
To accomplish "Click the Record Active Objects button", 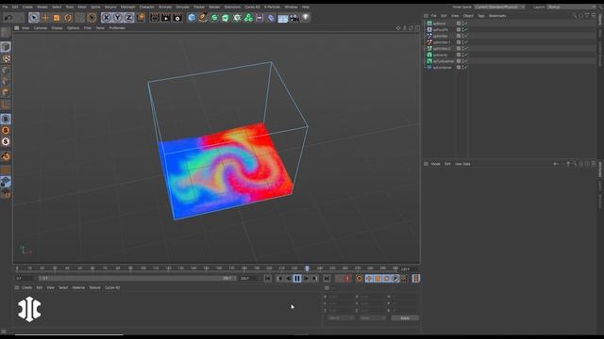I will [x=346, y=279].
